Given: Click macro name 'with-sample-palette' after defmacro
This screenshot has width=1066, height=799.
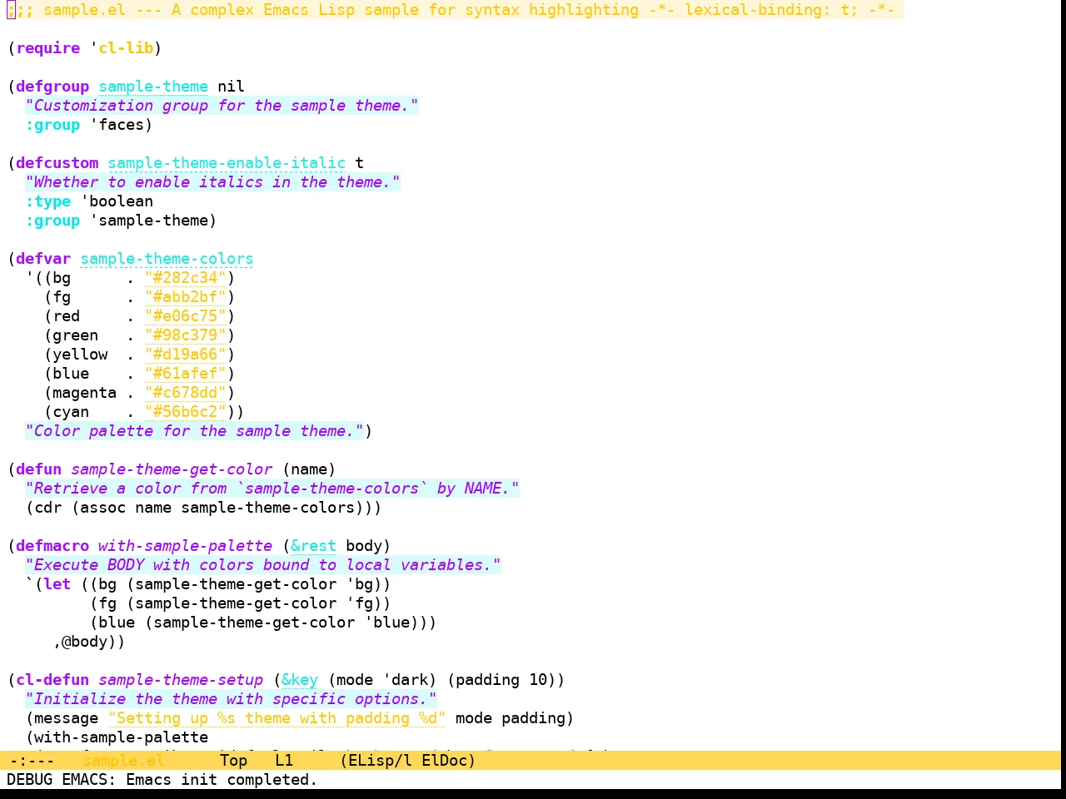Looking at the screenshot, I should 185,546.
